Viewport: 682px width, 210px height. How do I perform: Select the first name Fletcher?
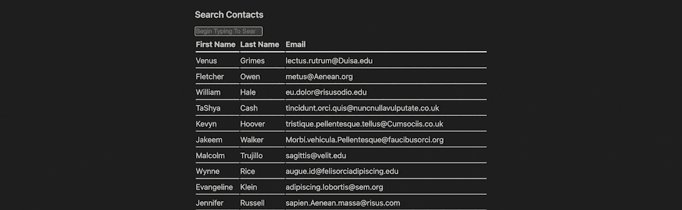[x=210, y=77]
